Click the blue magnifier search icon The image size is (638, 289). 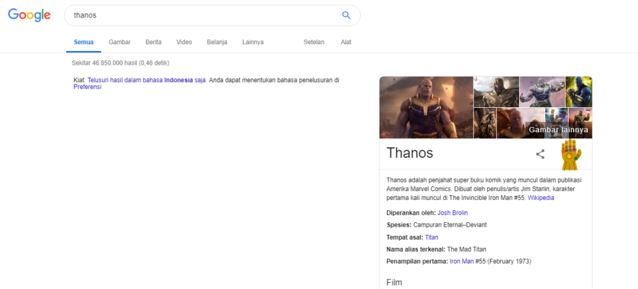point(346,16)
